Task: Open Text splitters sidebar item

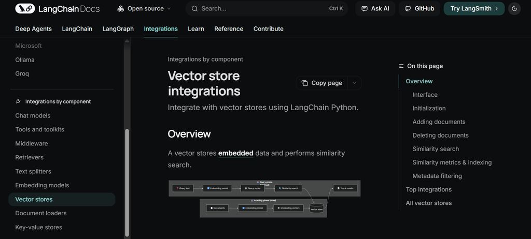Action: [33, 171]
